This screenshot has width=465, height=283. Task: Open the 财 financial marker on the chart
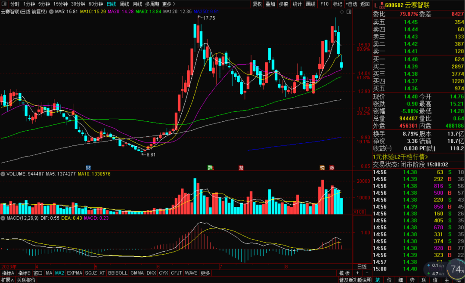coord(88,168)
